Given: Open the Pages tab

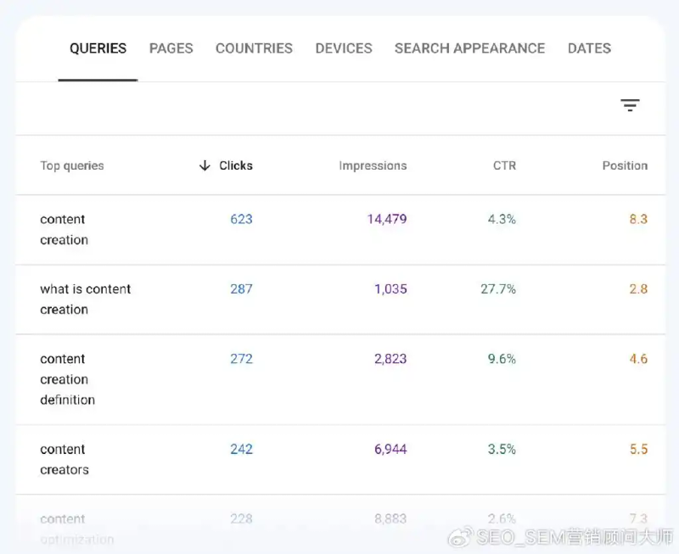Looking at the screenshot, I should click(x=171, y=48).
